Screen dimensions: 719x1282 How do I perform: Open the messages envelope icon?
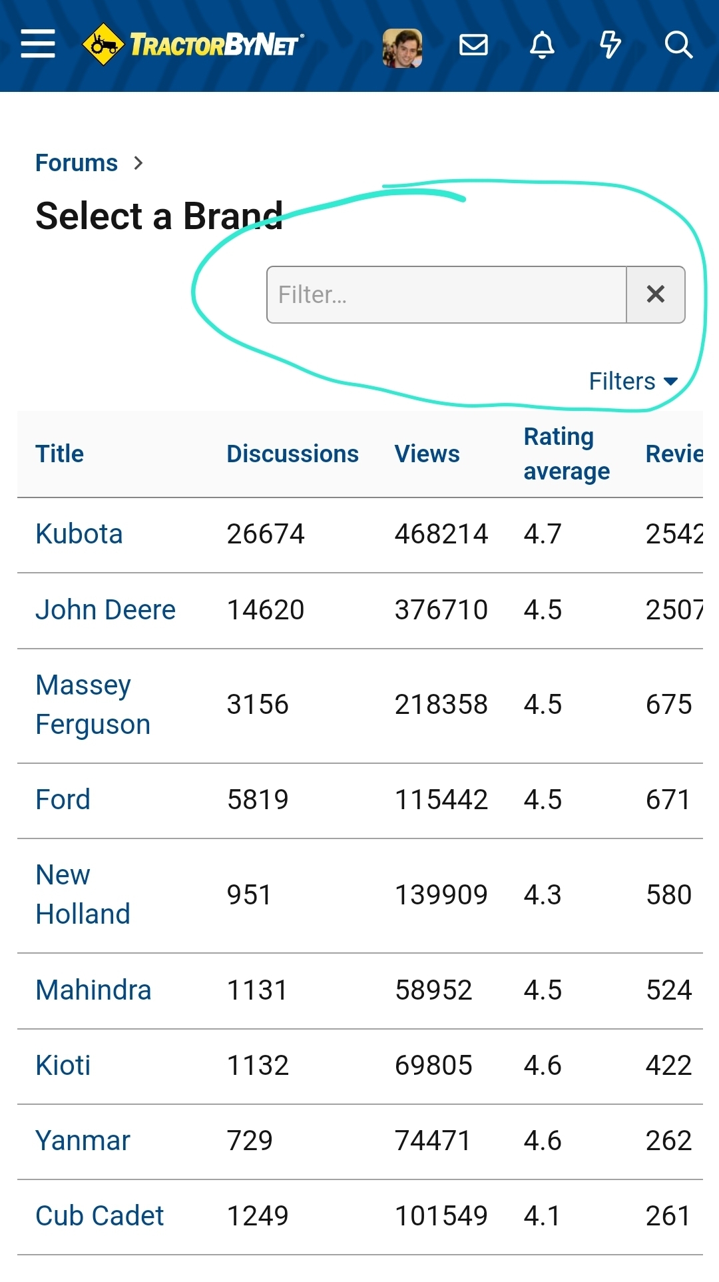[474, 45]
